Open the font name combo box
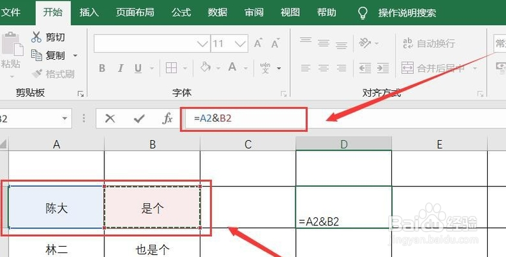The width and height of the screenshot is (506, 257). (x=152, y=43)
